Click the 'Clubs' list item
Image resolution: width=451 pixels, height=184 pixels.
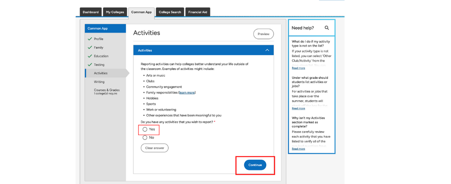tap(150, 81)
